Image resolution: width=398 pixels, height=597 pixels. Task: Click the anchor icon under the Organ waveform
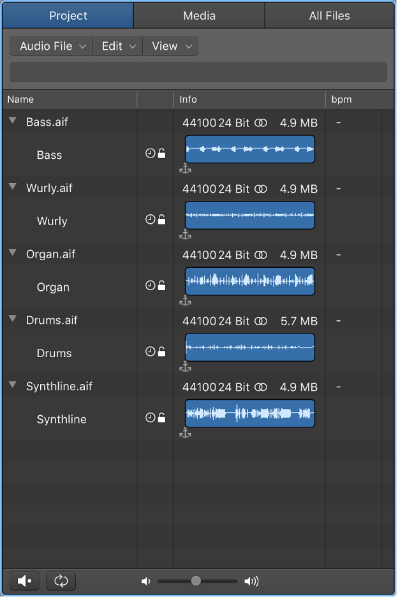tap(186, 301)
